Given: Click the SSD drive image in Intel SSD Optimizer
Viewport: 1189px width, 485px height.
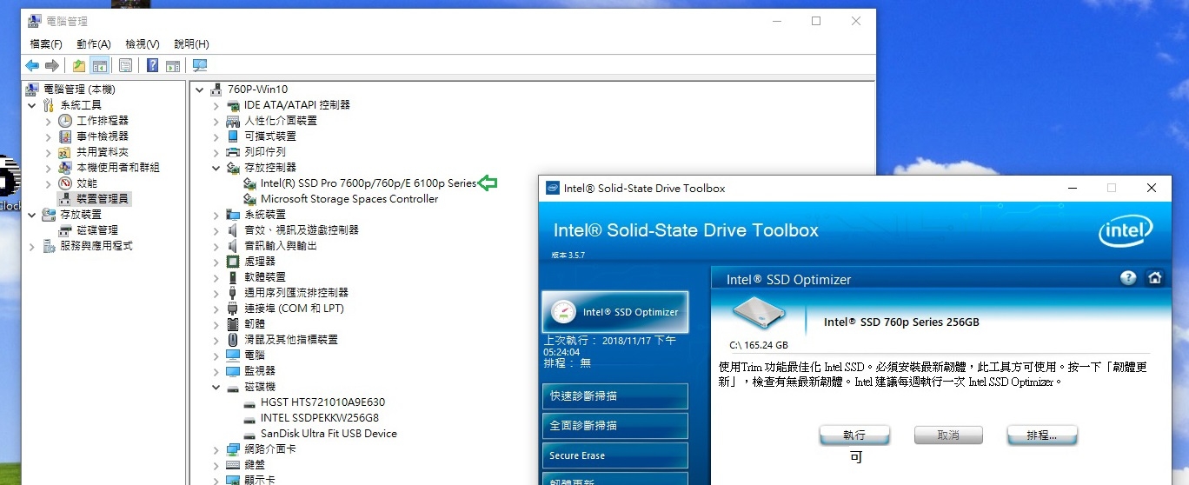Looking at the screenshot, I should 761,314.
